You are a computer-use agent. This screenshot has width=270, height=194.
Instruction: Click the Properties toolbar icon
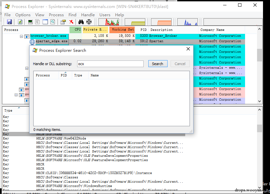coord(63,22)
